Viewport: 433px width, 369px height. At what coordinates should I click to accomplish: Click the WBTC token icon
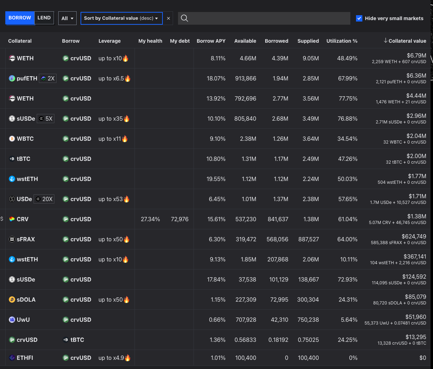coord(12,139)
